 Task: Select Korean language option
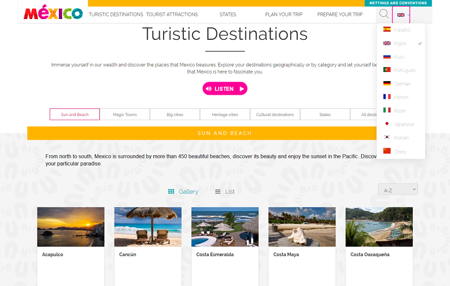coord(401,138)
